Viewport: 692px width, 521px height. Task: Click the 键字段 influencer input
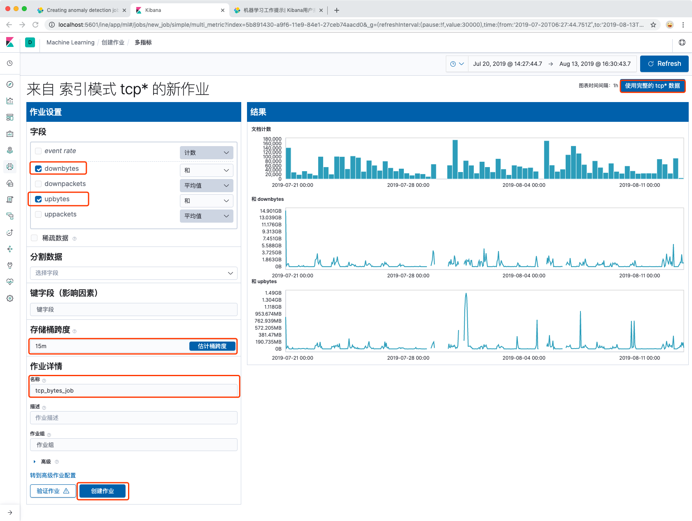(134, 309)
